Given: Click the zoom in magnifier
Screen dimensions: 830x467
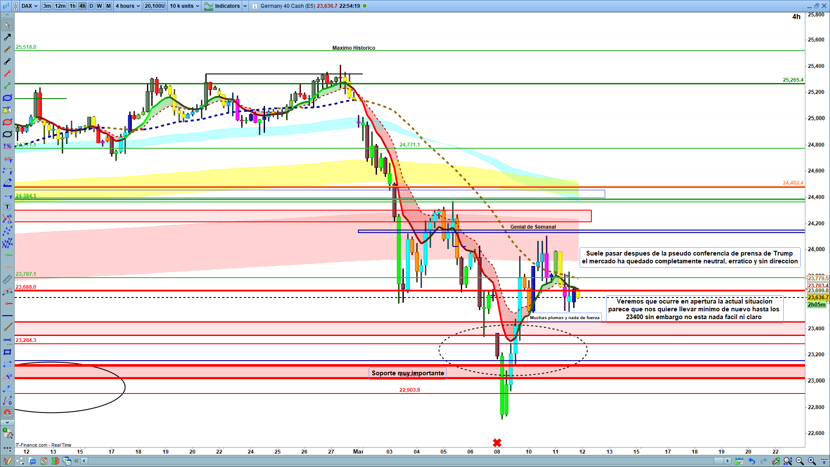Looking at the screenshot, I should click(x=812, y=461).
